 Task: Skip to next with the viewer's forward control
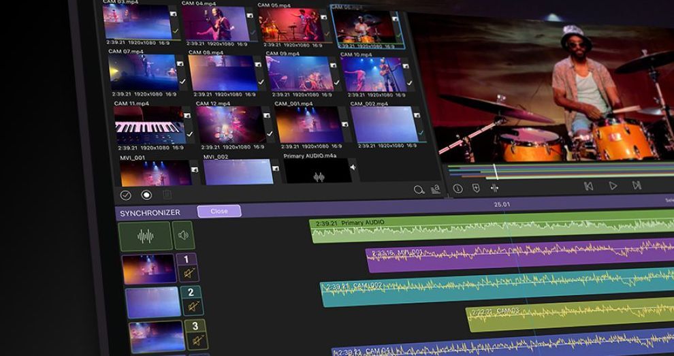(637, 185)
